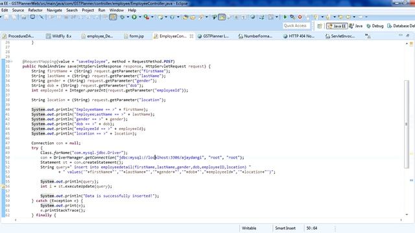
Task: Open the Refactor menu
Action: [35, 10]
